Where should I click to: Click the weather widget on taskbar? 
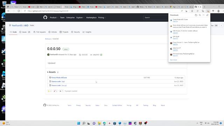(x=6, y=123)
